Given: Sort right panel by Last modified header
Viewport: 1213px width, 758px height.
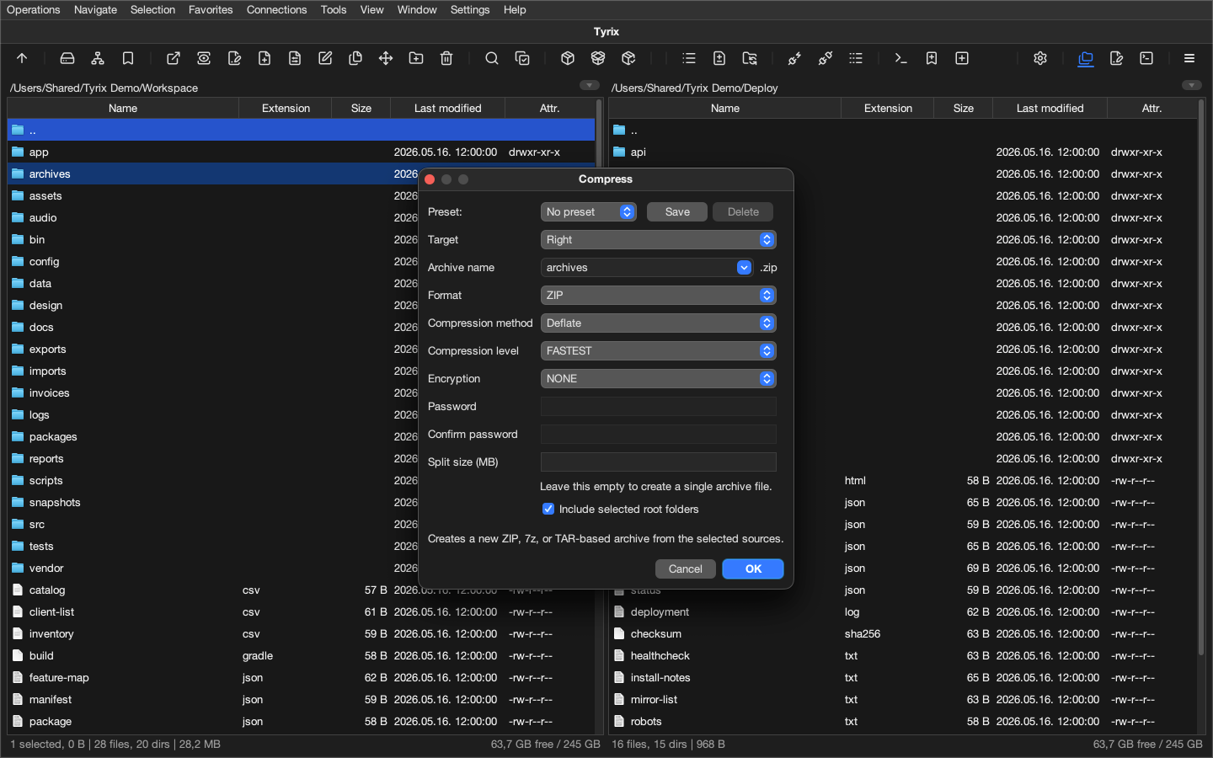Looking at the screenshot, I should pos(1050,108).
